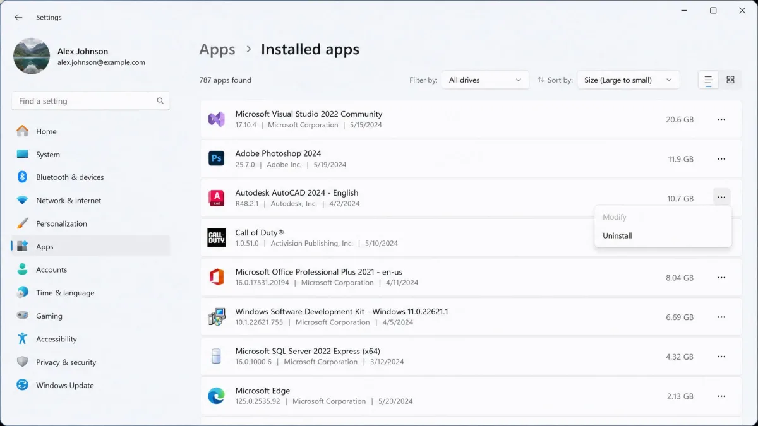Open the Home section icon
The image size is (758, 426).
23,131
